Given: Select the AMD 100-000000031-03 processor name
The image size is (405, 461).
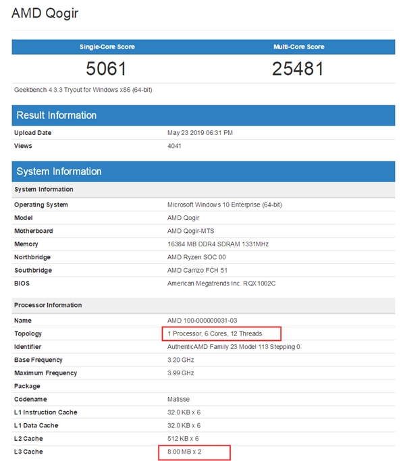Looking at the screenshot, I should coord(202,321).
